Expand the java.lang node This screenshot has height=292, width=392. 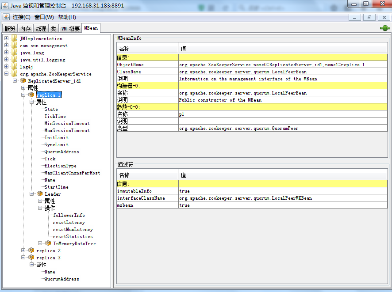pyautogui.click(x=7, y=53)
